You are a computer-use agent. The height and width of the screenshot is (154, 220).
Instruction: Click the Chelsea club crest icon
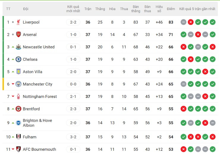pyautogui.click(x=18, y=59)
